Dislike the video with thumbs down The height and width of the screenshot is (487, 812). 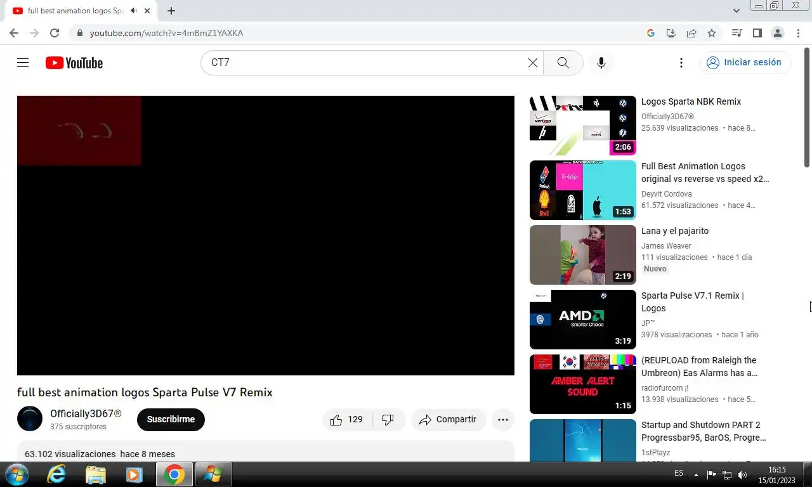click(388, 419)
